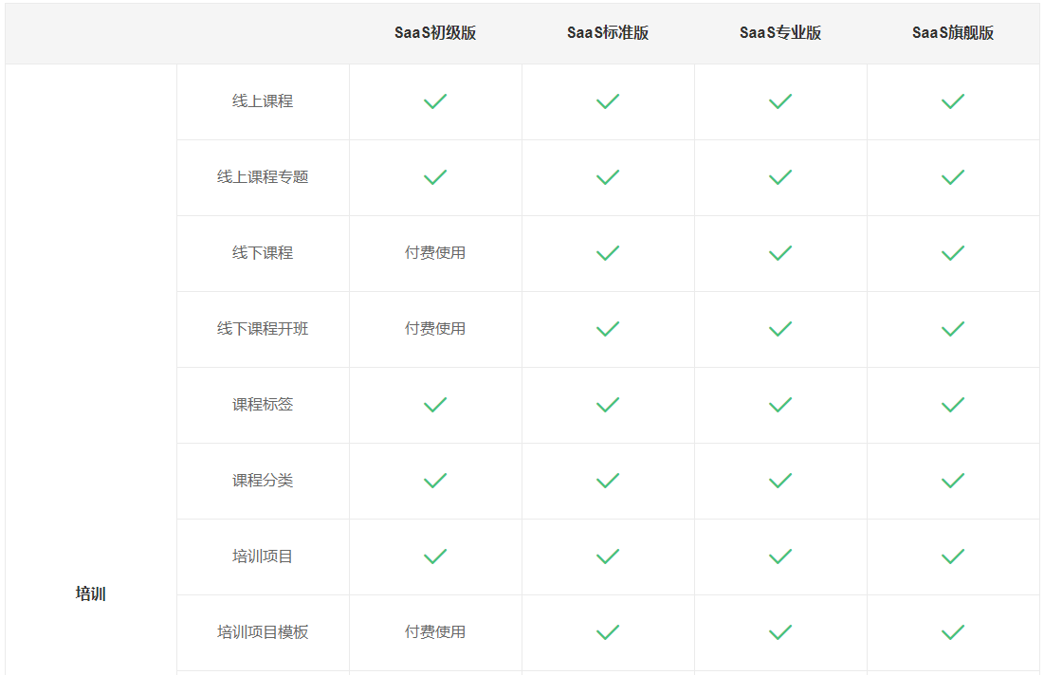Collapse the 培训项目模板 row
This screenshot has width=1044, height=675.
(262, 632)
